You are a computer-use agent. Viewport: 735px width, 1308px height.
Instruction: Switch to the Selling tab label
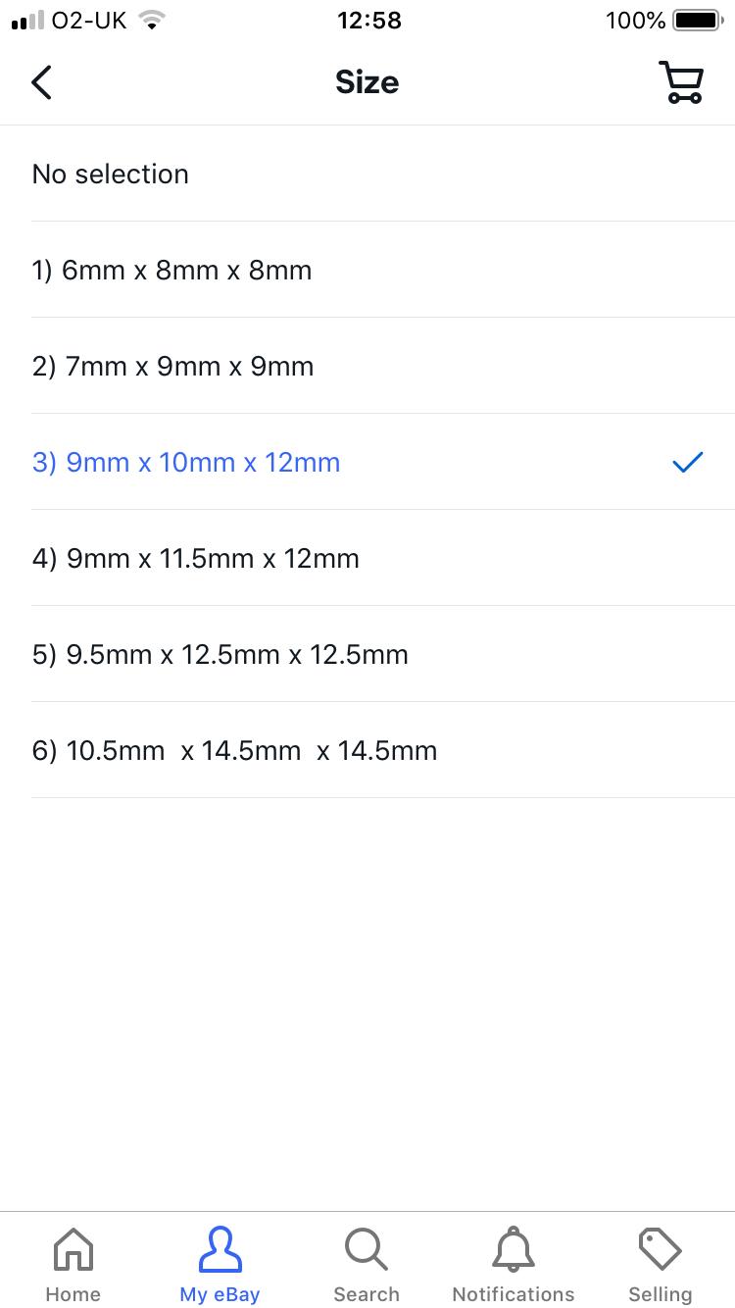(x=660, y=1294)
